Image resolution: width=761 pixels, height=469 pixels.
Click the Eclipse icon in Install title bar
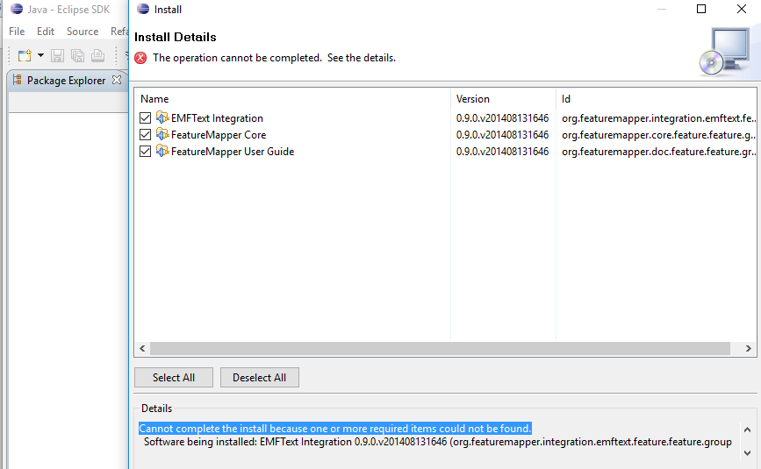(143, 9)
